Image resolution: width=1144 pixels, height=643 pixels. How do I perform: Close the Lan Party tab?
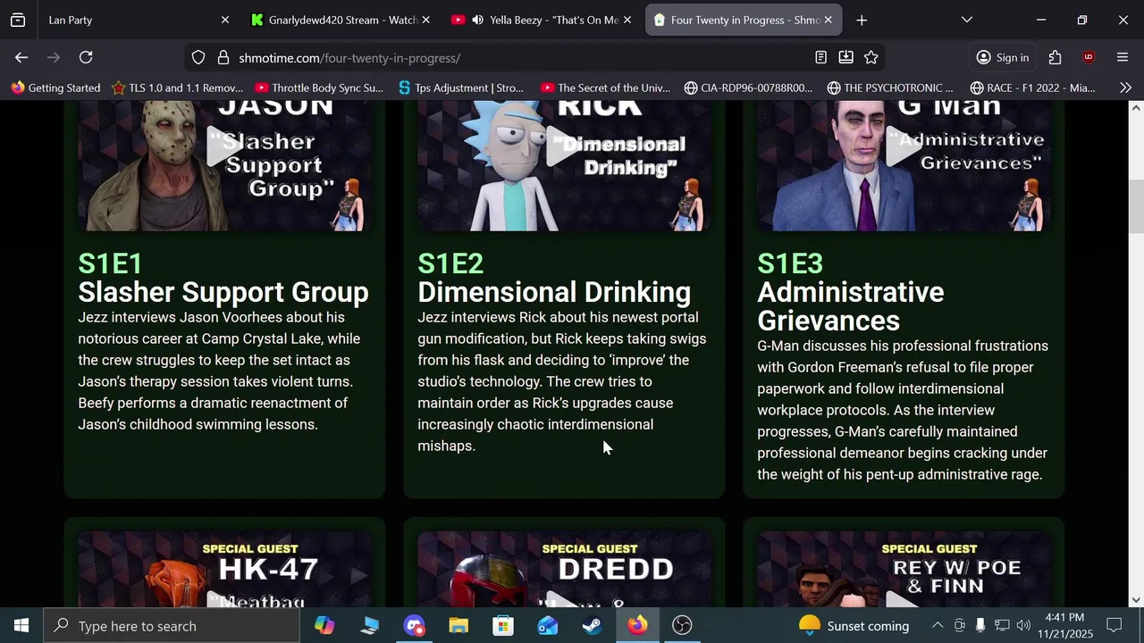click(x=225, y=20)
